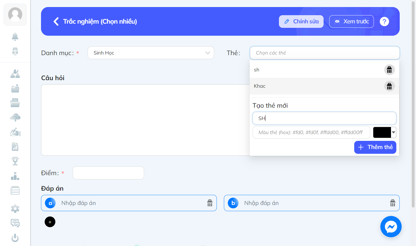The width and height of the screenshot is (416, 246).
Task: Add a new answer with plus button
Action: (x=50, y=222)
